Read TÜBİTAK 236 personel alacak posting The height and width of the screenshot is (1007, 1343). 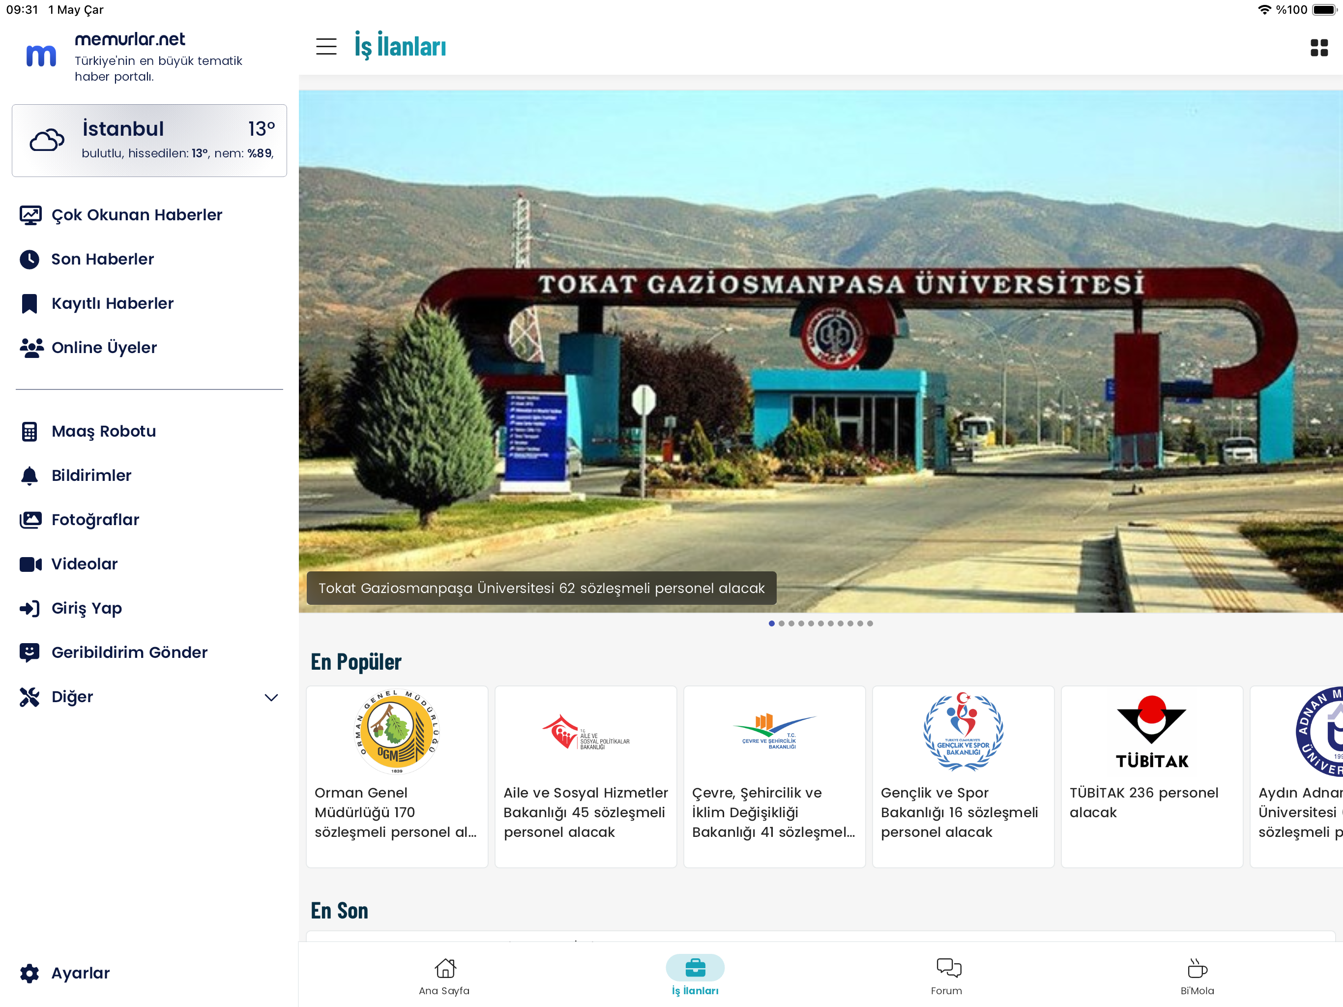(x=1144, y=803)
